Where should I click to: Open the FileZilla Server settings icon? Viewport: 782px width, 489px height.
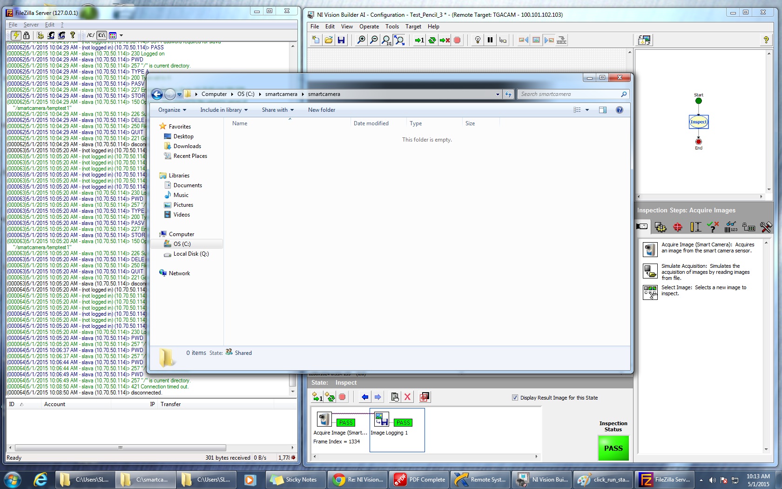(x=40, y=35)
